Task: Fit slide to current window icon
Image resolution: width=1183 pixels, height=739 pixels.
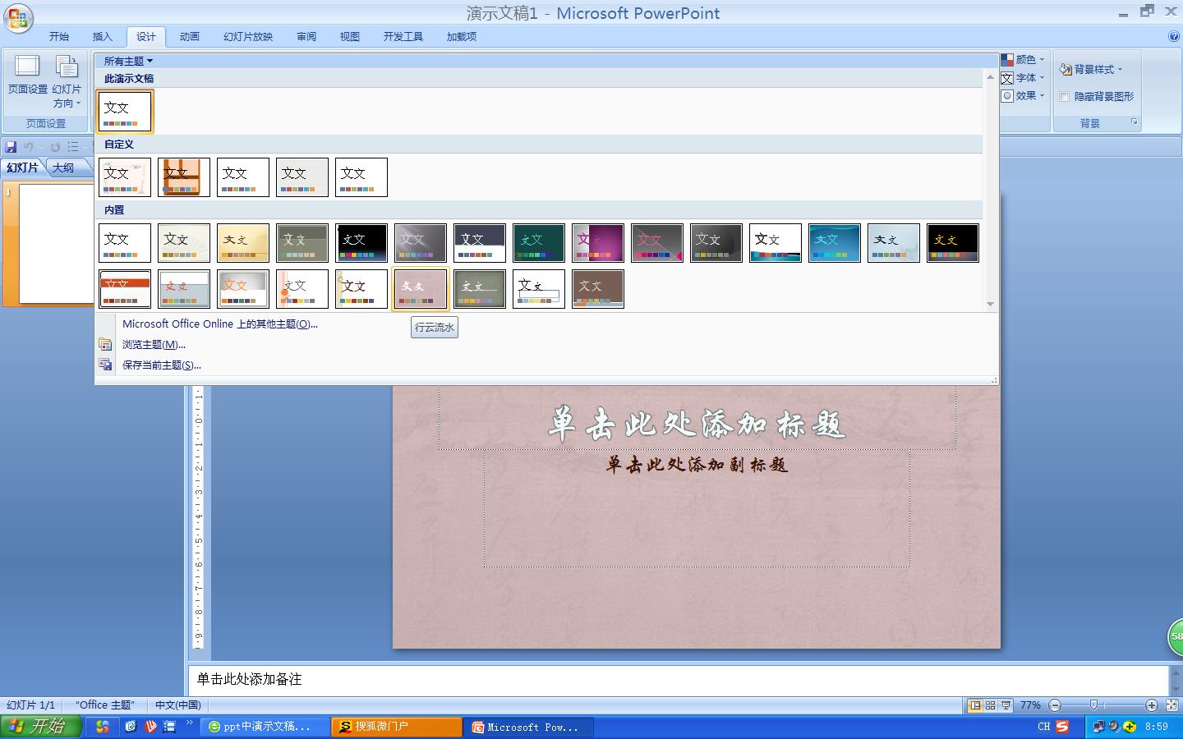Action: (1171, 705)
